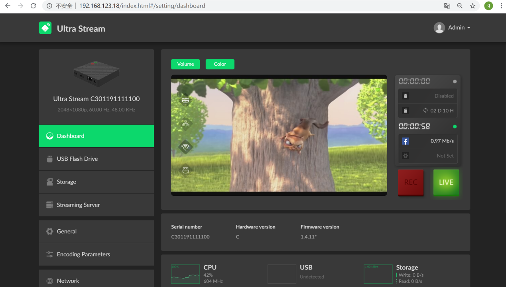Start recording with the REC button
The image size is (506, 287).
[x=411, y=182]
